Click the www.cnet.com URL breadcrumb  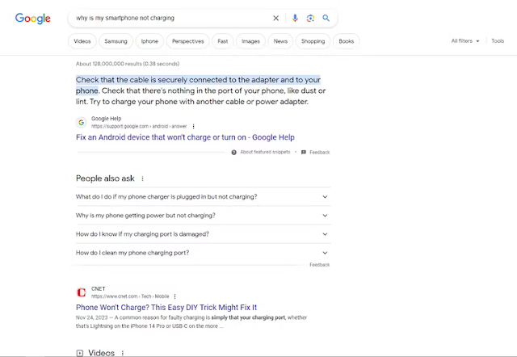[130, 296]
